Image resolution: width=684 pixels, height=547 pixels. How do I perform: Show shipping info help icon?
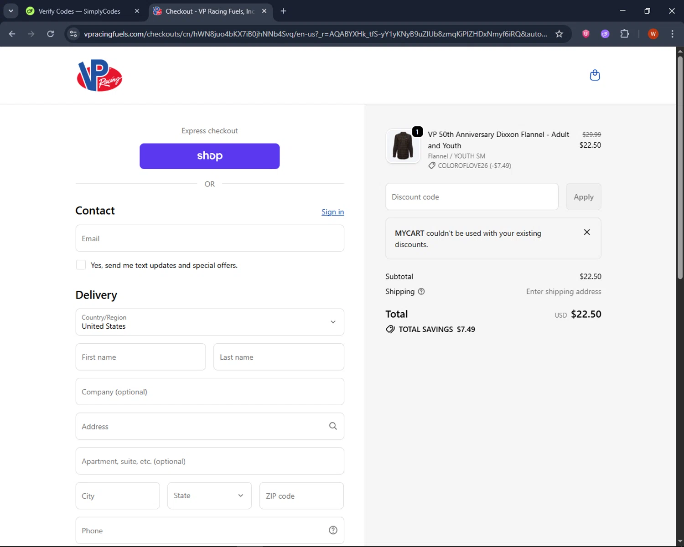pos(421,292)
